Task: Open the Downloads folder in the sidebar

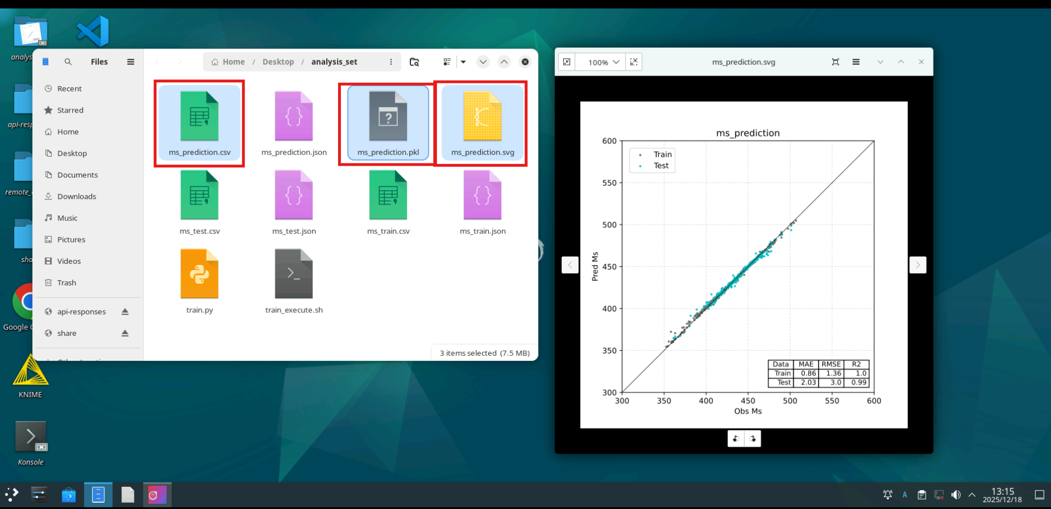Action: click(x=76, y=196)
